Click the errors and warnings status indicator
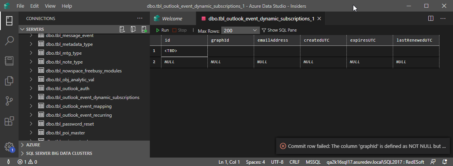The image size is (453, 166). (27, 162)
